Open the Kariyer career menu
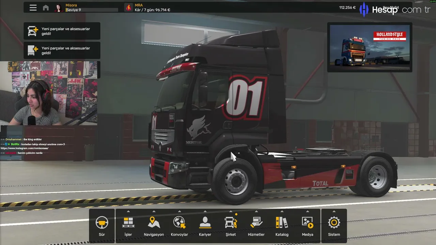Viewport: 436px width, 245px height. point(205,226)
